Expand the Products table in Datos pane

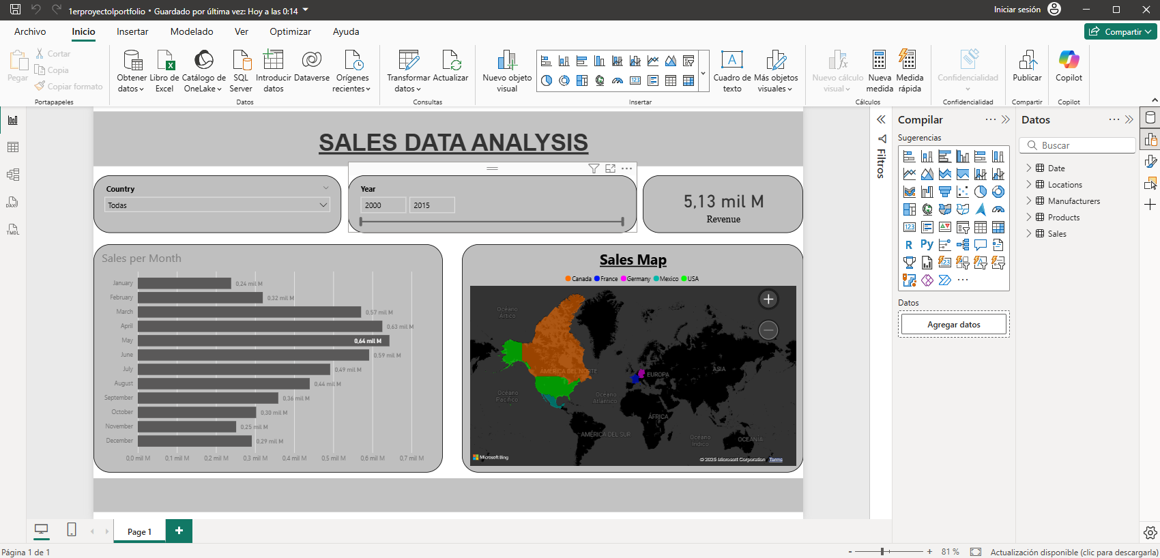[1029, 217]
